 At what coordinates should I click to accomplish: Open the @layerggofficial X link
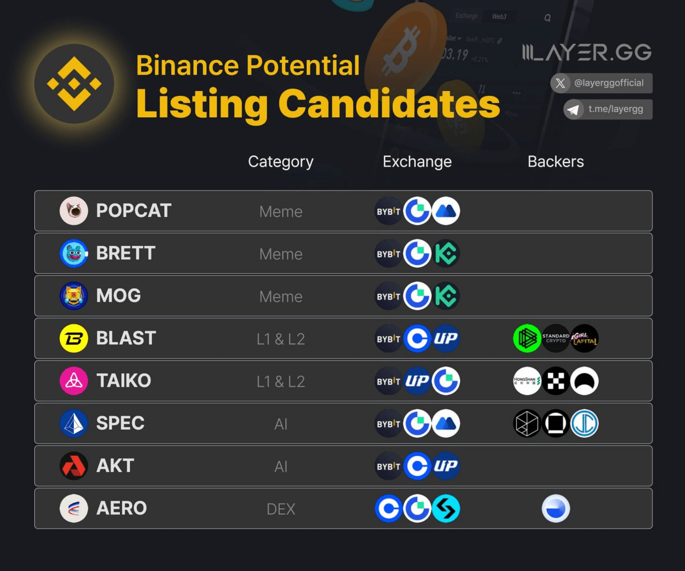tap(602, 83)
